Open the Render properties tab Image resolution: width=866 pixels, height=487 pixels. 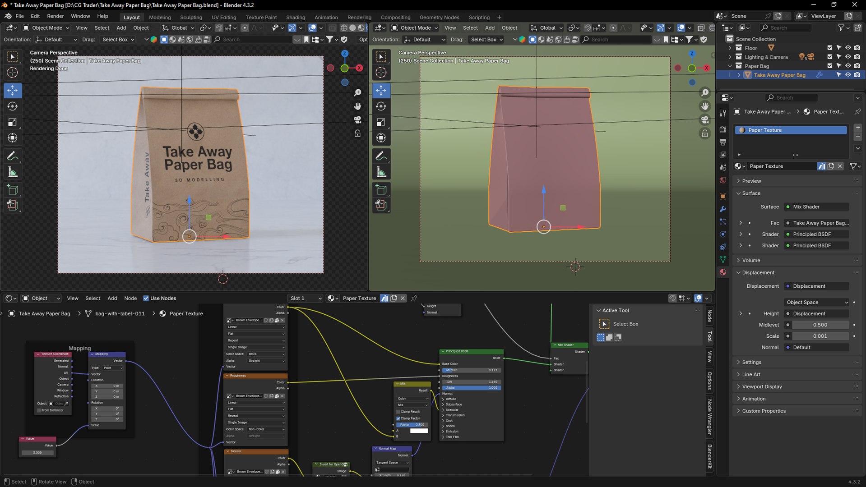[x=723, y=129]
